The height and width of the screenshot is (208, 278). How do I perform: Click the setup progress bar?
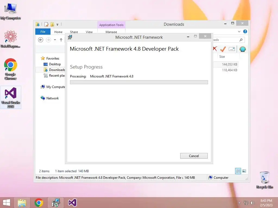(x=139, y=82)
